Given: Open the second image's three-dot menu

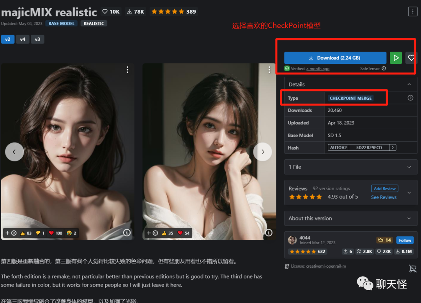Looking at the screenshot, I should (269, 70).
